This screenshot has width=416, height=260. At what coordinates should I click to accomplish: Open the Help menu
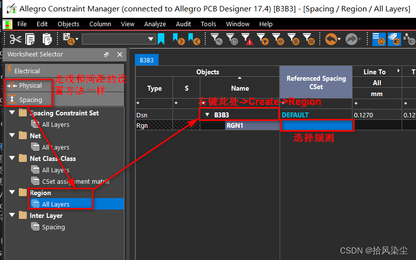[266, 24]
